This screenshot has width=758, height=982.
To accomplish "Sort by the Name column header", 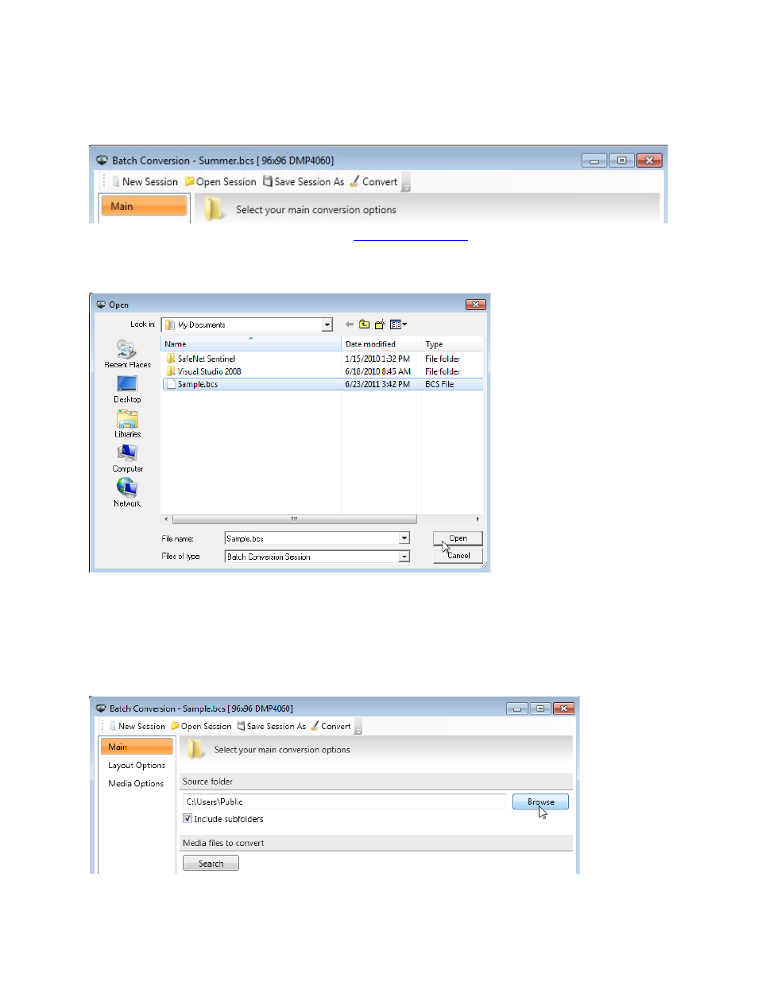I will (251, 344).
